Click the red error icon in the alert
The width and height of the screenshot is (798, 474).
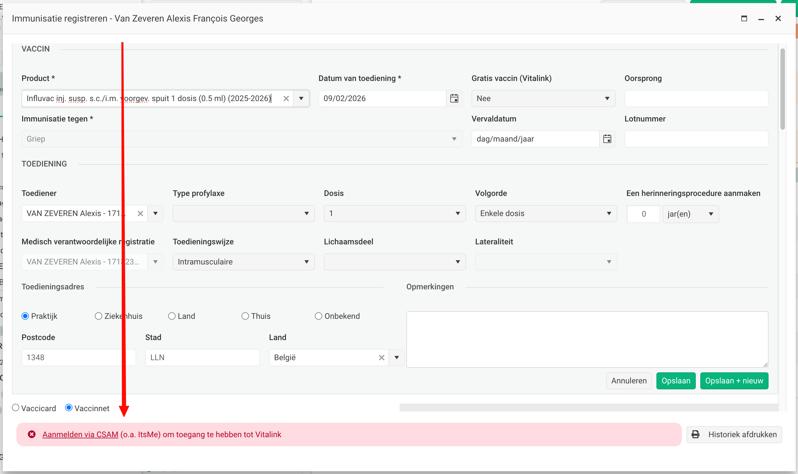point(32,434)
